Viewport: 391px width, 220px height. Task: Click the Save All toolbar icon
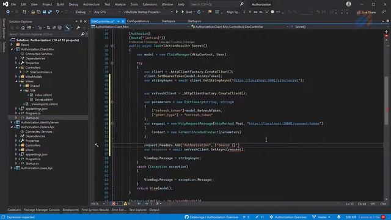point(50,12)
